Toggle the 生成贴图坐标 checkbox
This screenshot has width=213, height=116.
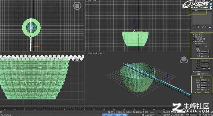tap(193, 41)
